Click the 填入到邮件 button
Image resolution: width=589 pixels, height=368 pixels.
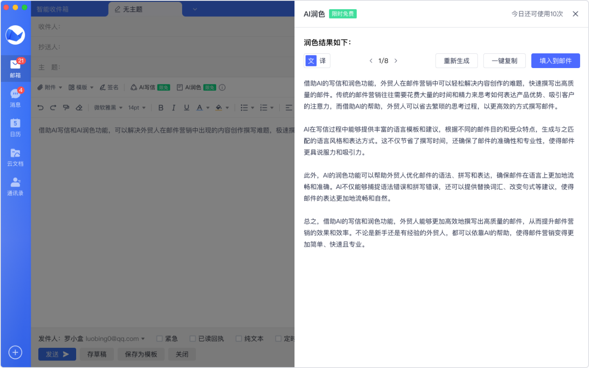(555, 61)
